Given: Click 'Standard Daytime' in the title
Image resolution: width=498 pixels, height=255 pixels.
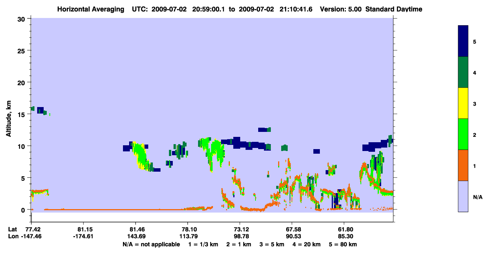Looking at the screenshot, I should point(394,9).
